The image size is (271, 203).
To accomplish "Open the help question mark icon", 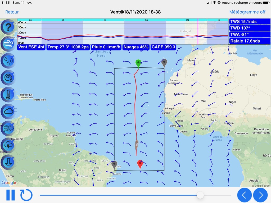I will click(x=8, y=27).
